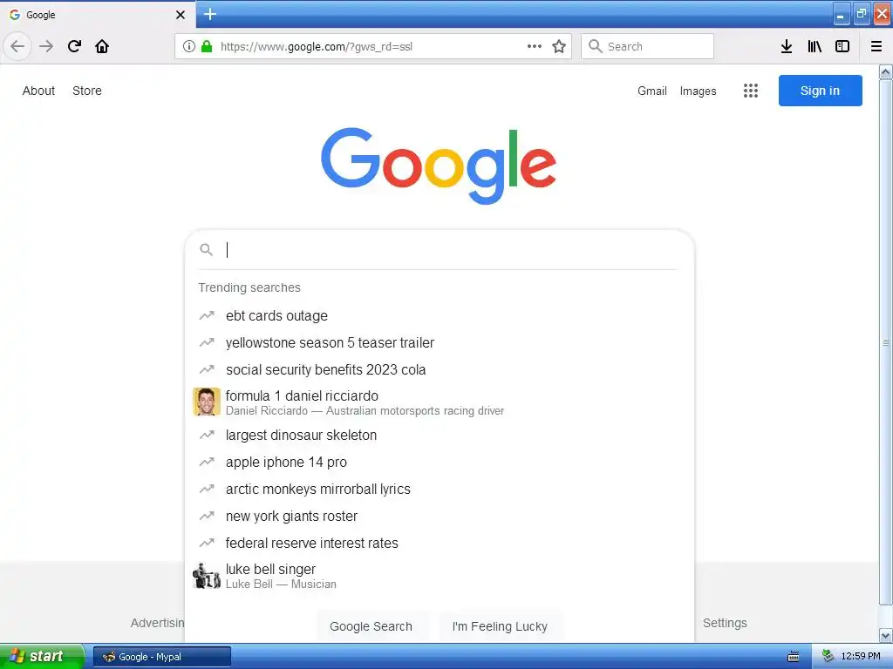
Task: Choose suggestion arctic monkeys mirrorball lyrics
Action: click(x=440, y=490)
